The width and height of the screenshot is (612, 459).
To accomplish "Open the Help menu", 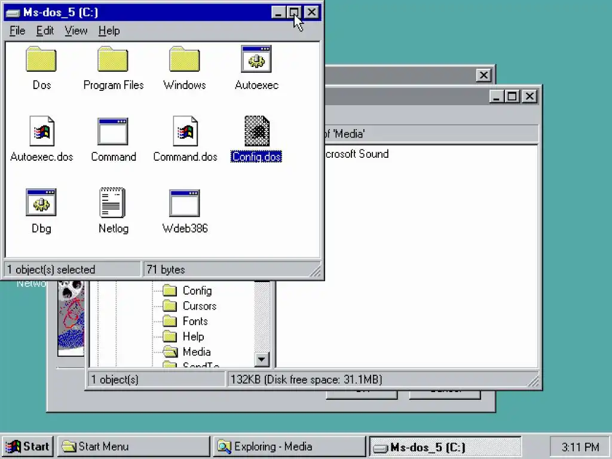I will [109, 30].
